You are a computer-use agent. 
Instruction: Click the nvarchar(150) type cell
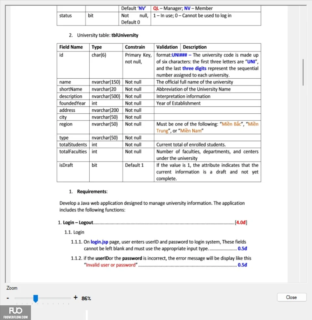click(x=106, y=82)
